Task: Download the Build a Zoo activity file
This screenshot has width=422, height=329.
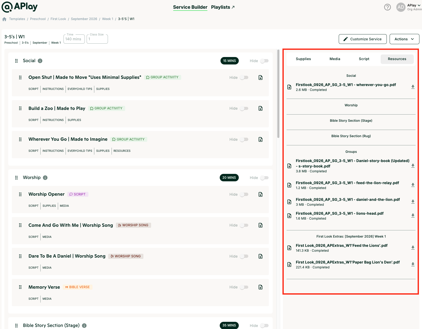Action: pyautogui.click(x=260, y=108)
